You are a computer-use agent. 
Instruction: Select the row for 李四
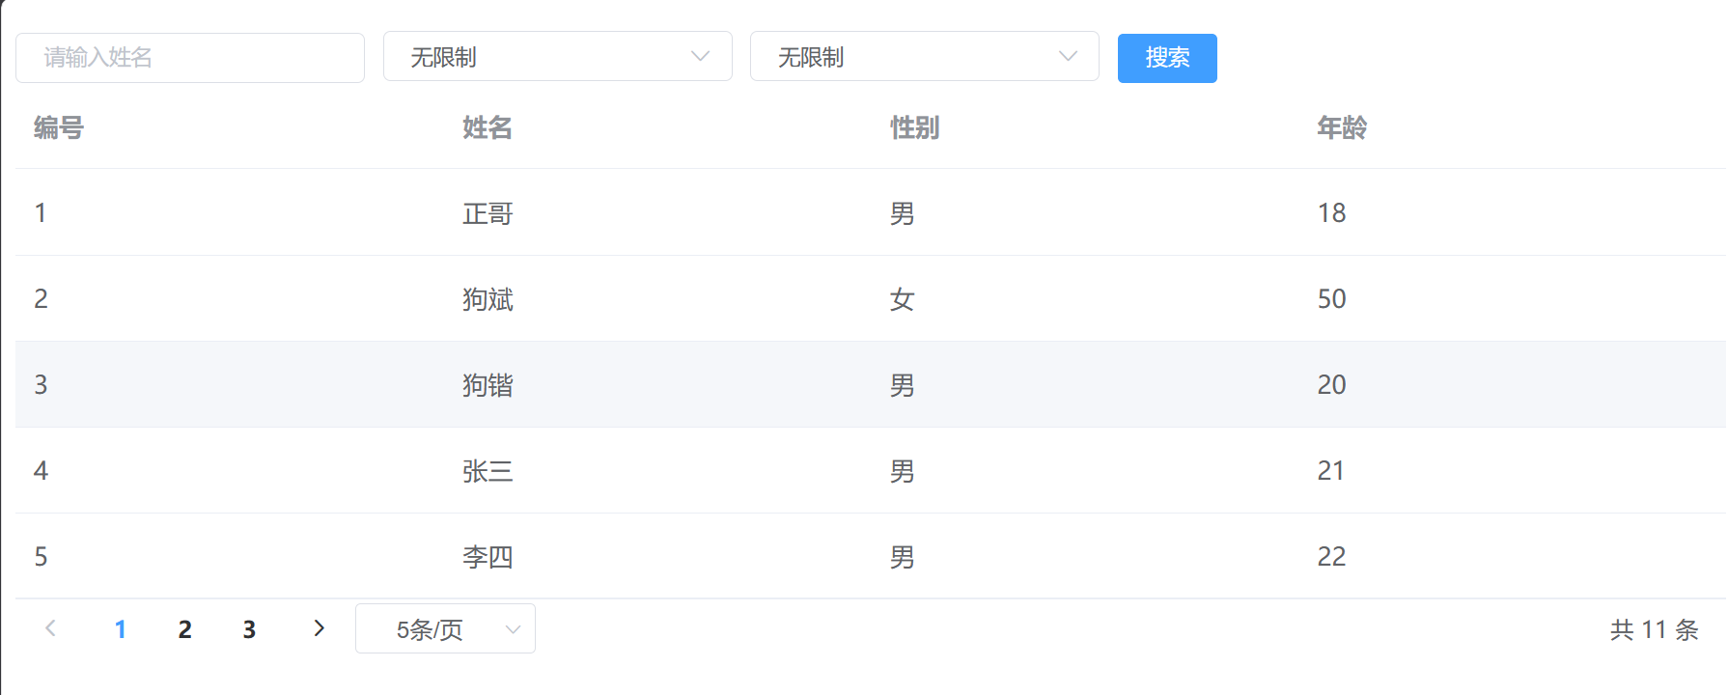(488, 557)
